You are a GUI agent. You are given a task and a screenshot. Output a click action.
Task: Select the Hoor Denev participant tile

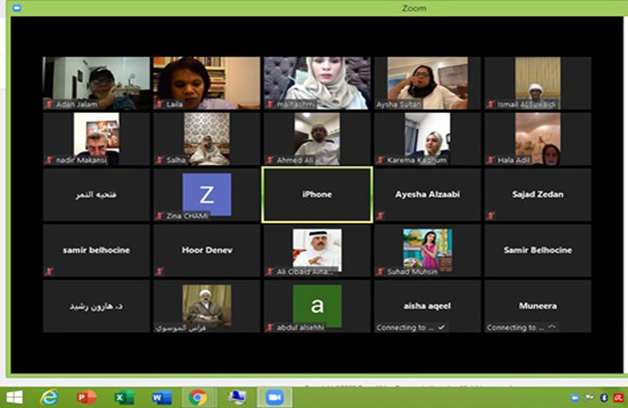tap(207, 250)
